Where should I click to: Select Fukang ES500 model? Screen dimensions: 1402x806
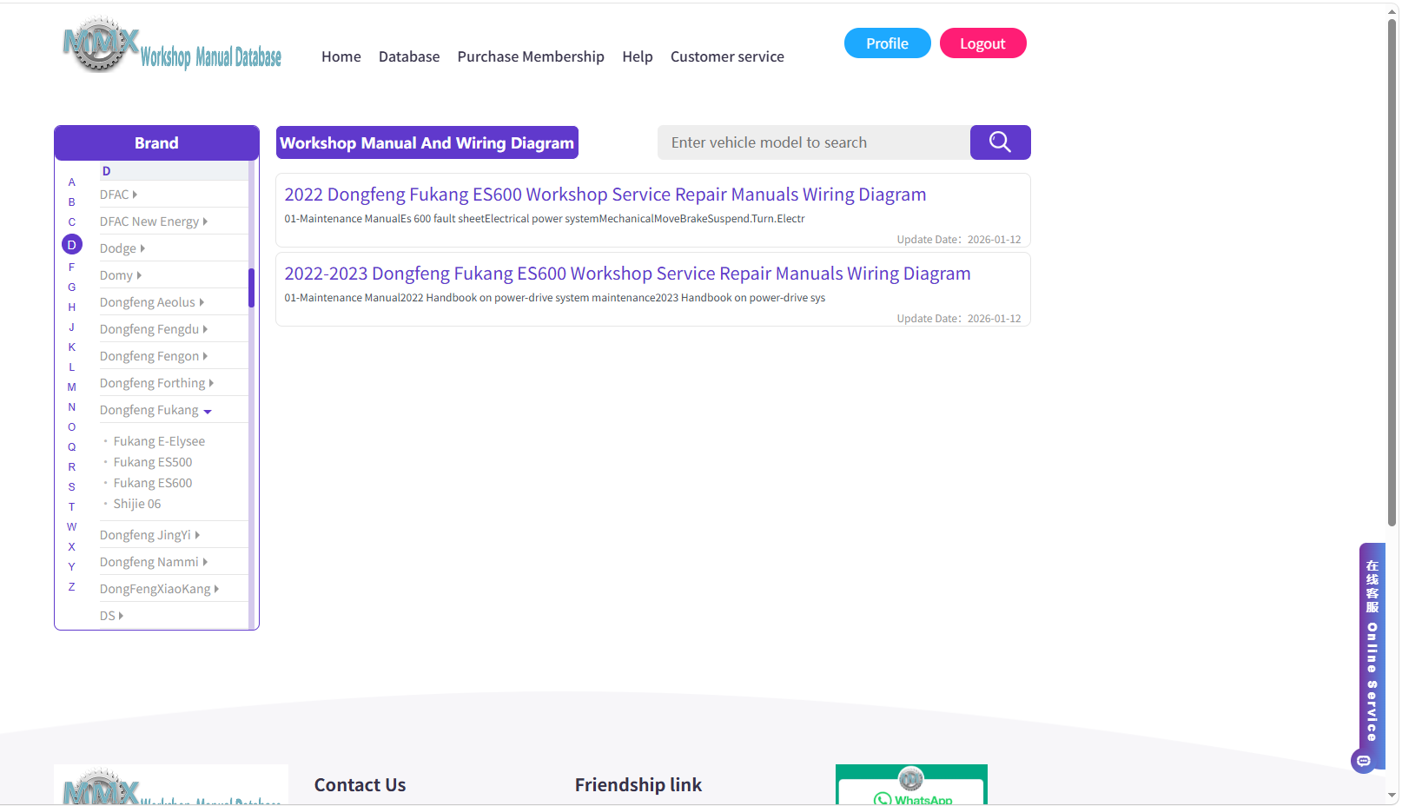click(153, 462)
